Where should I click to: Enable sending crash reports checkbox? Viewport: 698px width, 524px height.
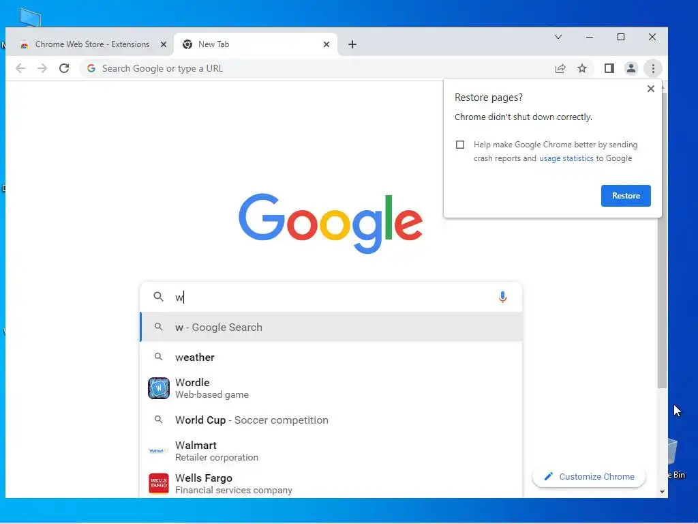(460, 145)
